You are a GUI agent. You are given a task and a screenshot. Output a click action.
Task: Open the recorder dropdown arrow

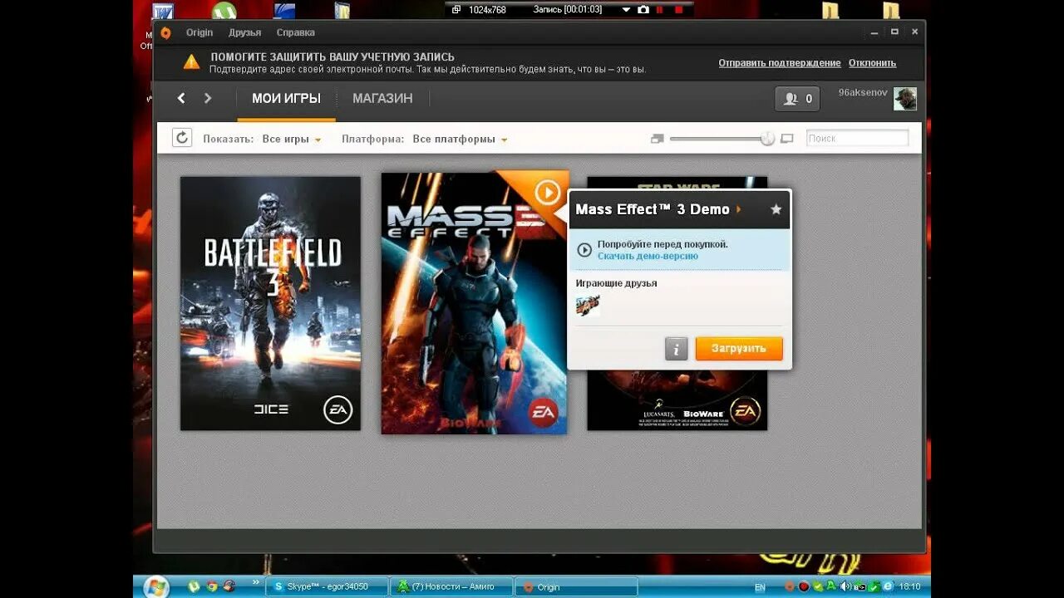(x=626, y=10)
